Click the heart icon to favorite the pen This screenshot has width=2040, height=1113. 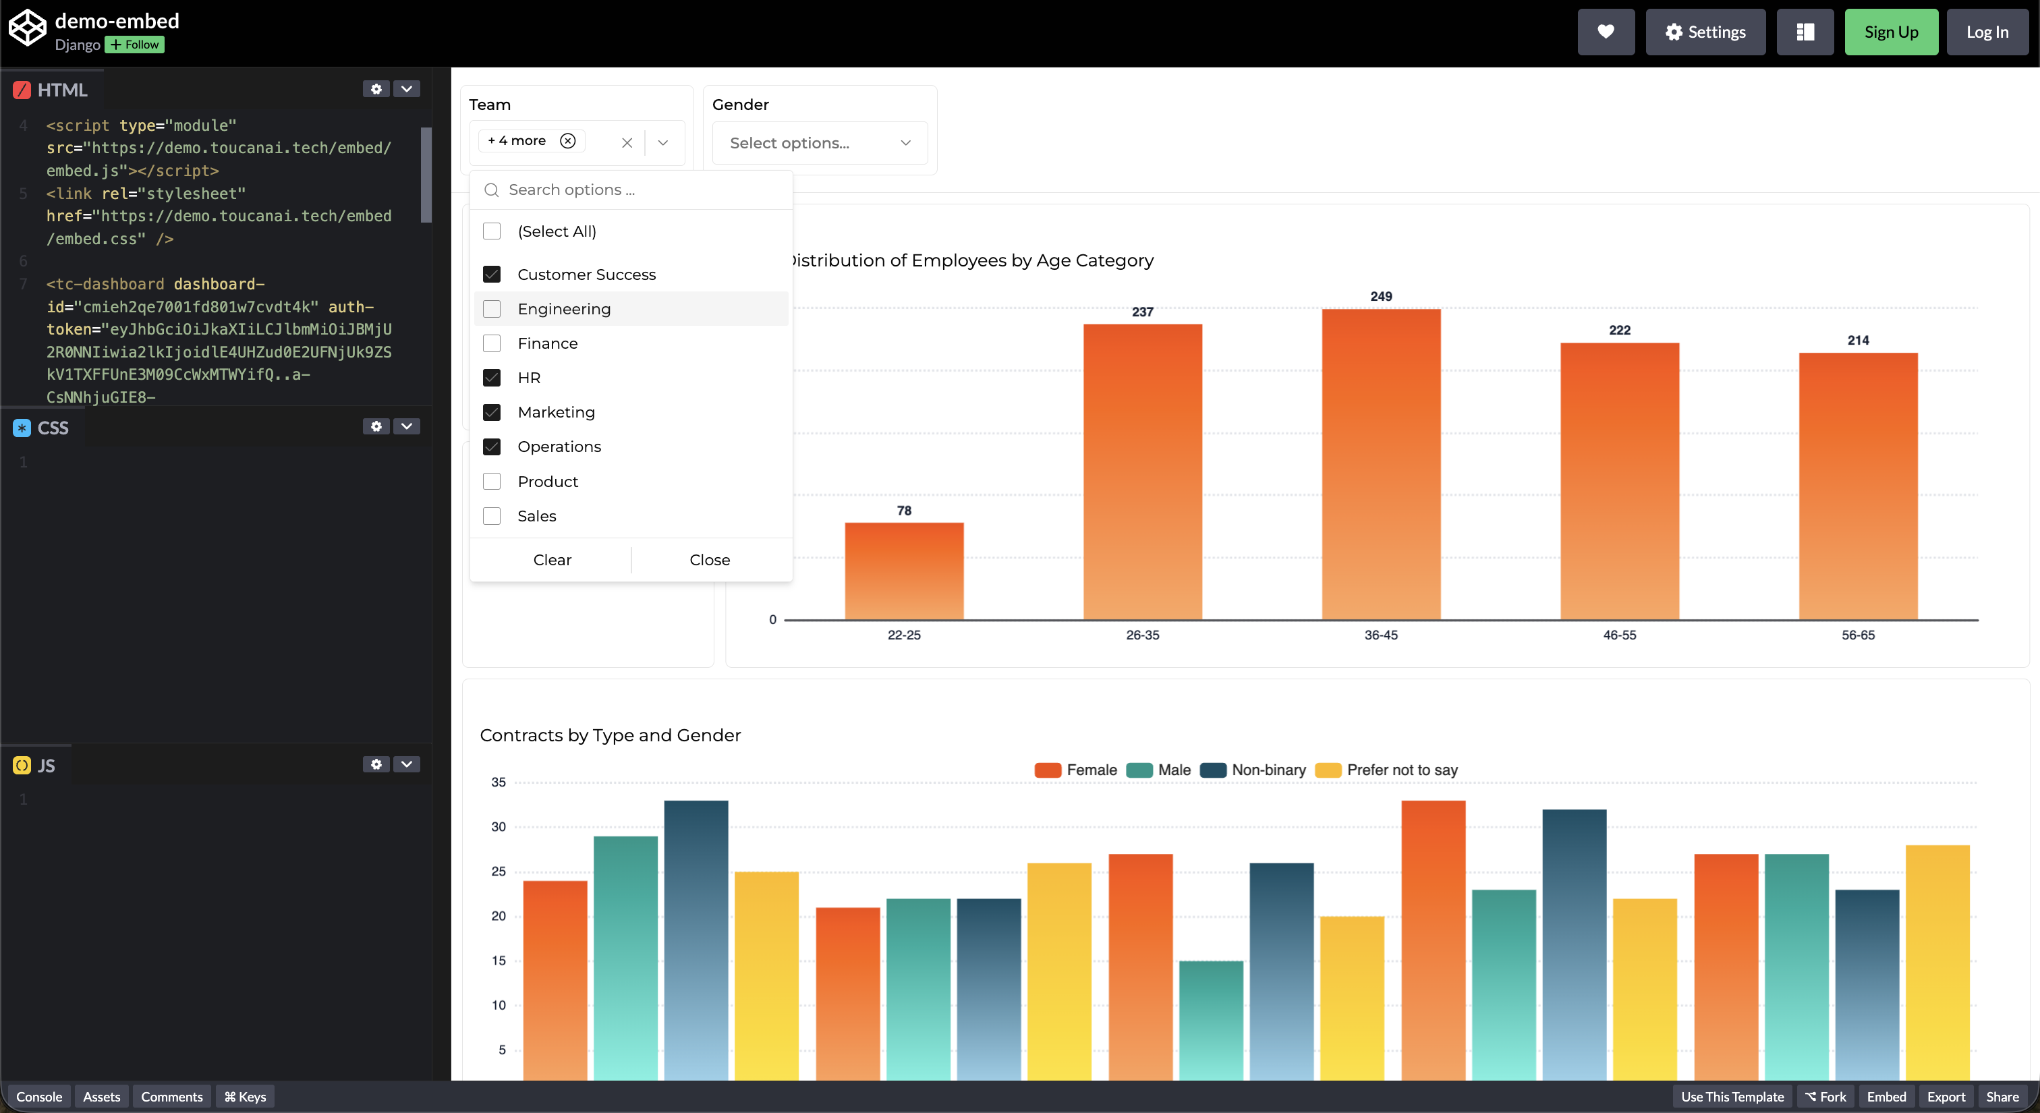click(x=1606, y=32)
